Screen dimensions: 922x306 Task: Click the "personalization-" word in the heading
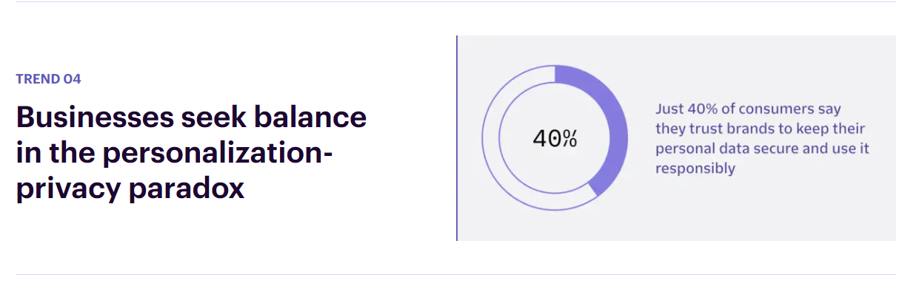(218, 153)
